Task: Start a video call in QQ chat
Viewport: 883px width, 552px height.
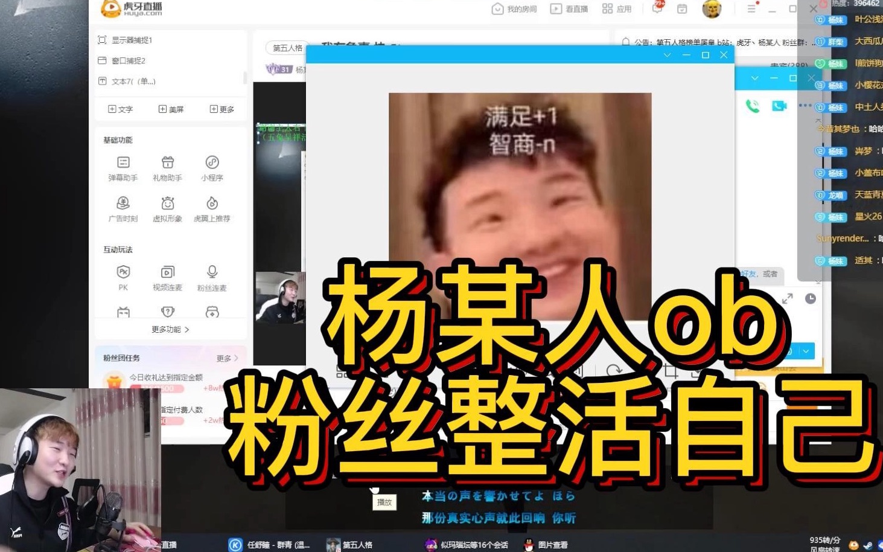Action: click(x=779, y=106)
